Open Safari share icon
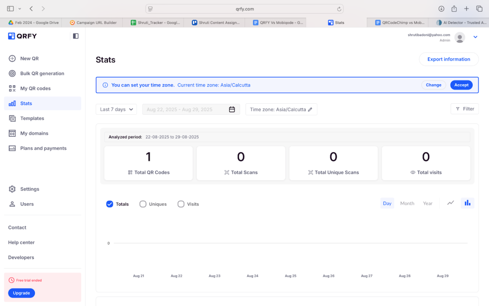489x306 pixels. pos(454,9)
